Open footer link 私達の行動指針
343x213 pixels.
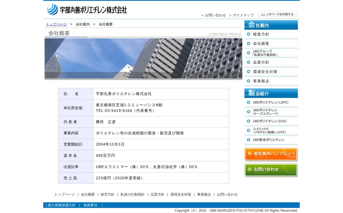point(132,195)
